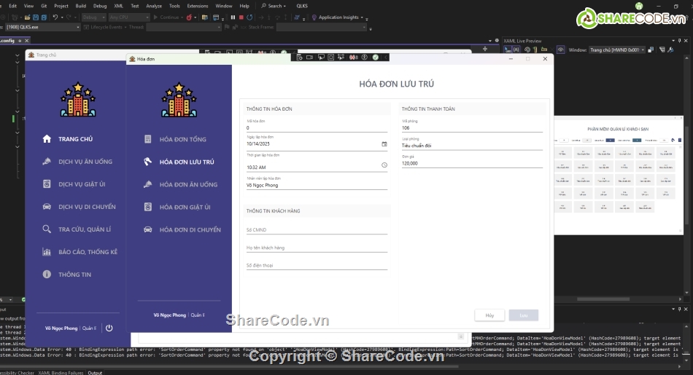Image resolution: width=693 pixels, height=375 pixels.
Task: Click the Số CMND input field
Action: (317, 230)
